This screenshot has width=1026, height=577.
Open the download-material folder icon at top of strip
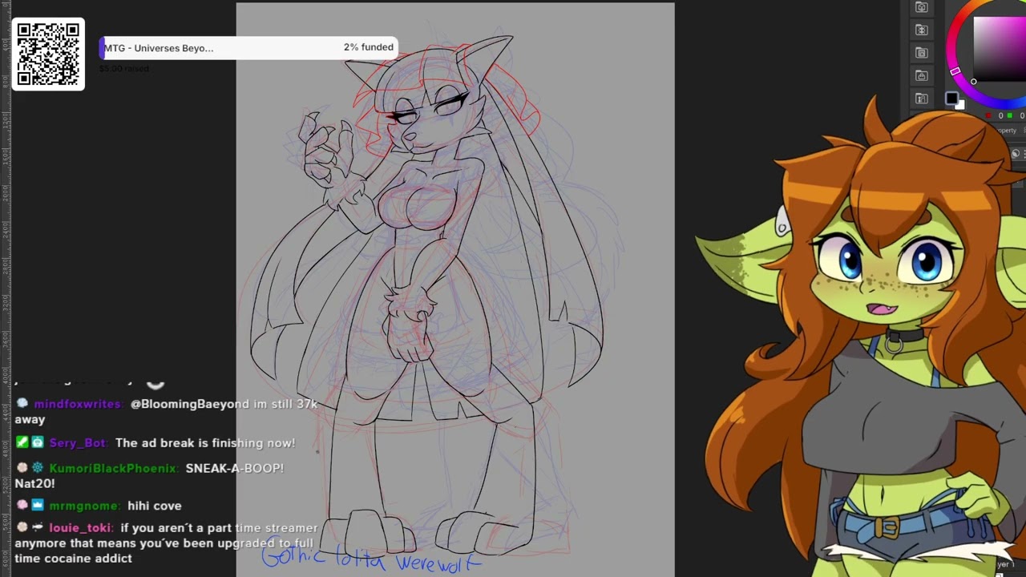tap(921, 8)
